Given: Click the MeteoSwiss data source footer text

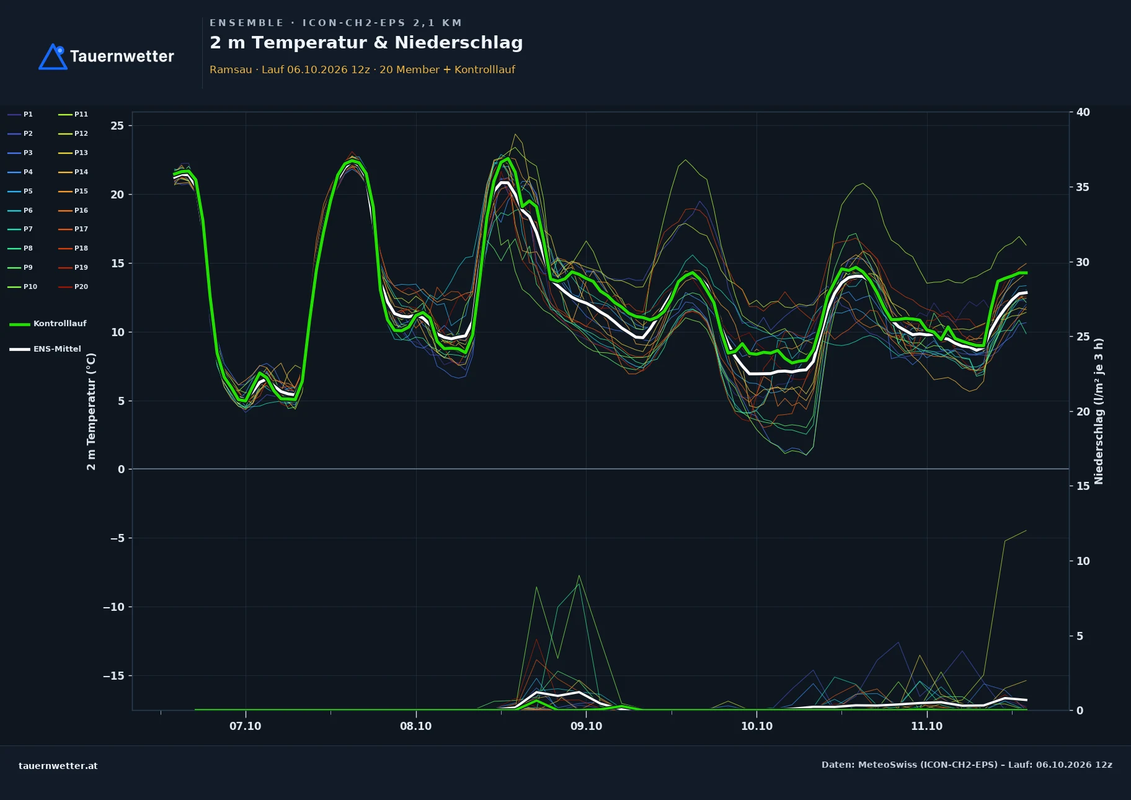Looking at the screenshot, I should click(967, 765).
